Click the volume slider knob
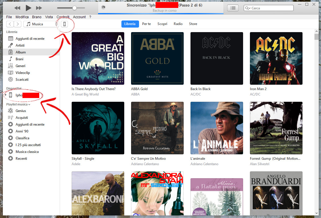 [74, 8]
